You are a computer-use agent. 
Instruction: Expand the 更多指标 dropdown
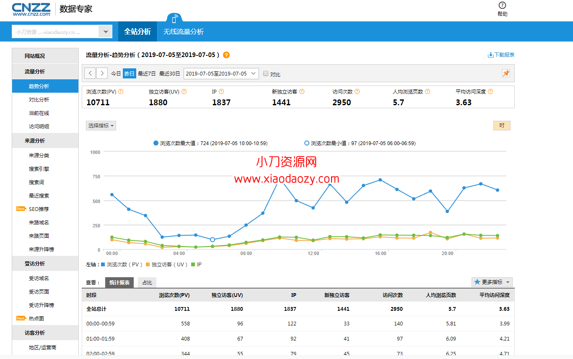(492, 282)
